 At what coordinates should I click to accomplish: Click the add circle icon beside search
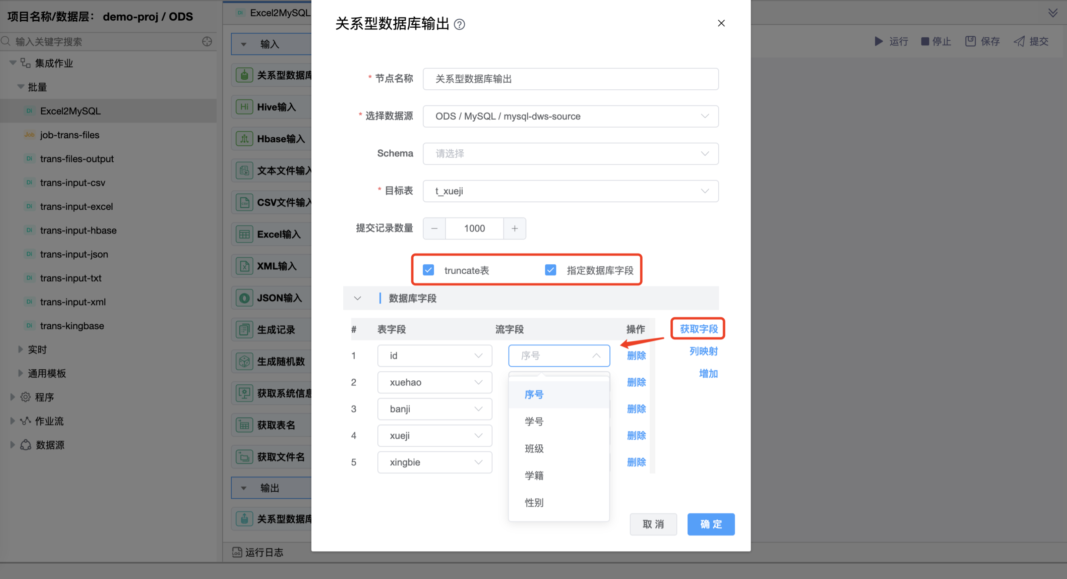[207, 41]
